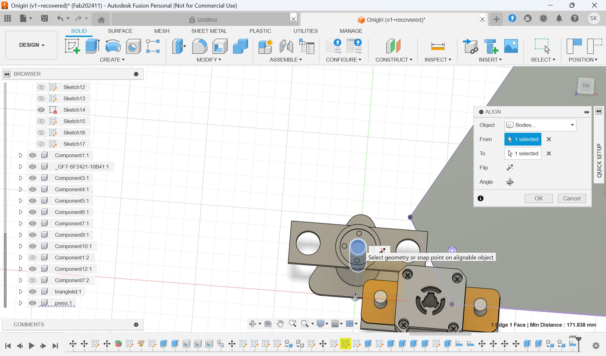Image resolution: width=606 pixels, height=356 pixels.
Task: Click the Zoom magnifier tool
Action: pos(293,323)
